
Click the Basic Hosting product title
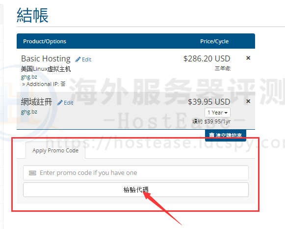46,58
